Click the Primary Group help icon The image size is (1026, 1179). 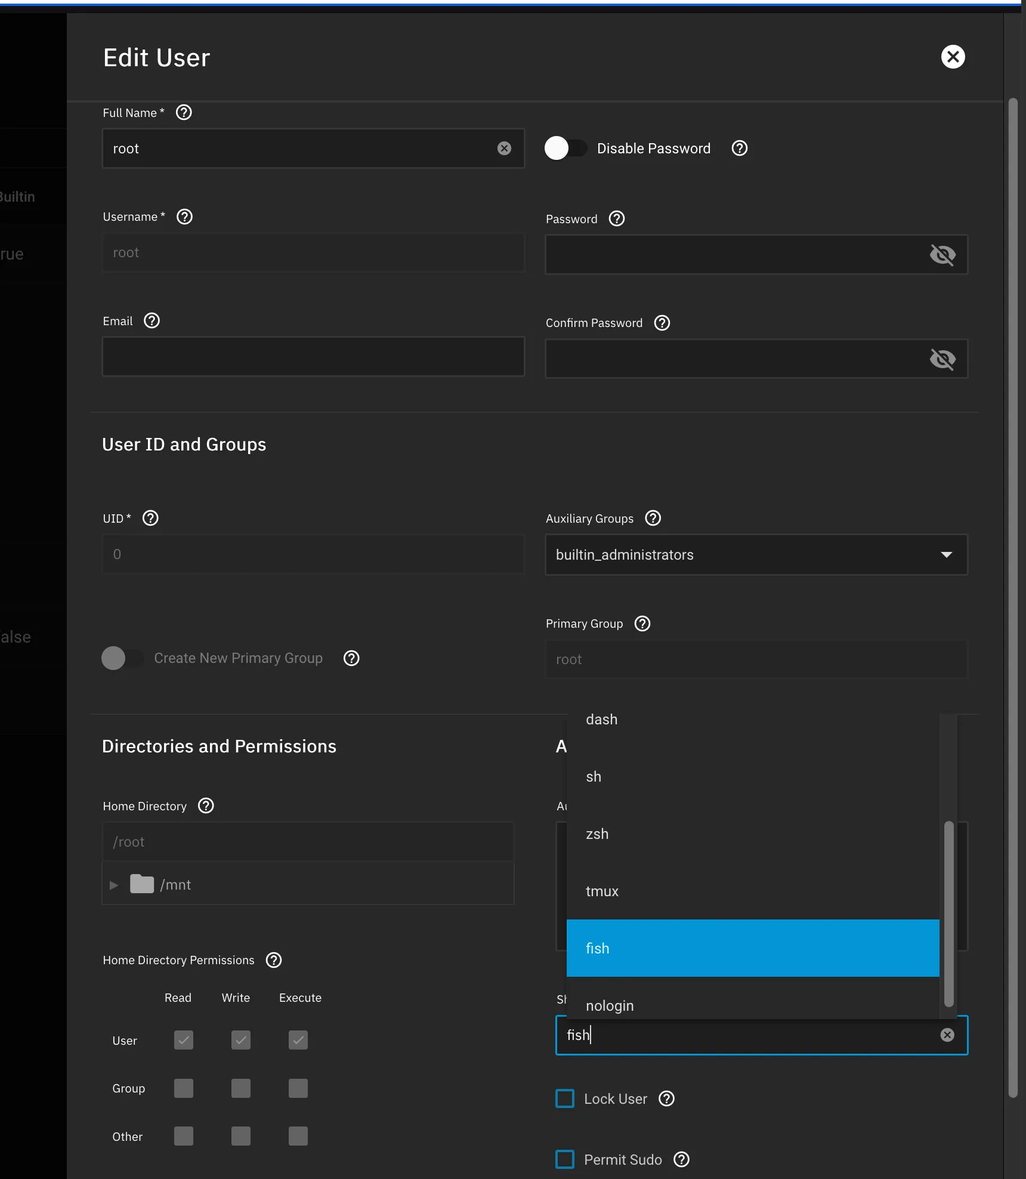click(642, 624)
